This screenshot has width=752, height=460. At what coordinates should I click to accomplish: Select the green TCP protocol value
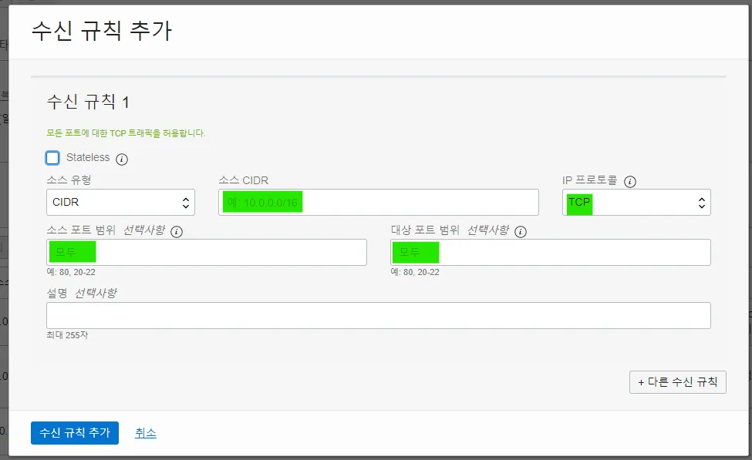[578, 202]
